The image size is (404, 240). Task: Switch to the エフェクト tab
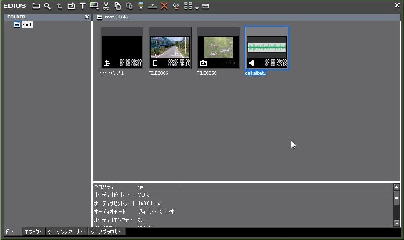(33, 232)
